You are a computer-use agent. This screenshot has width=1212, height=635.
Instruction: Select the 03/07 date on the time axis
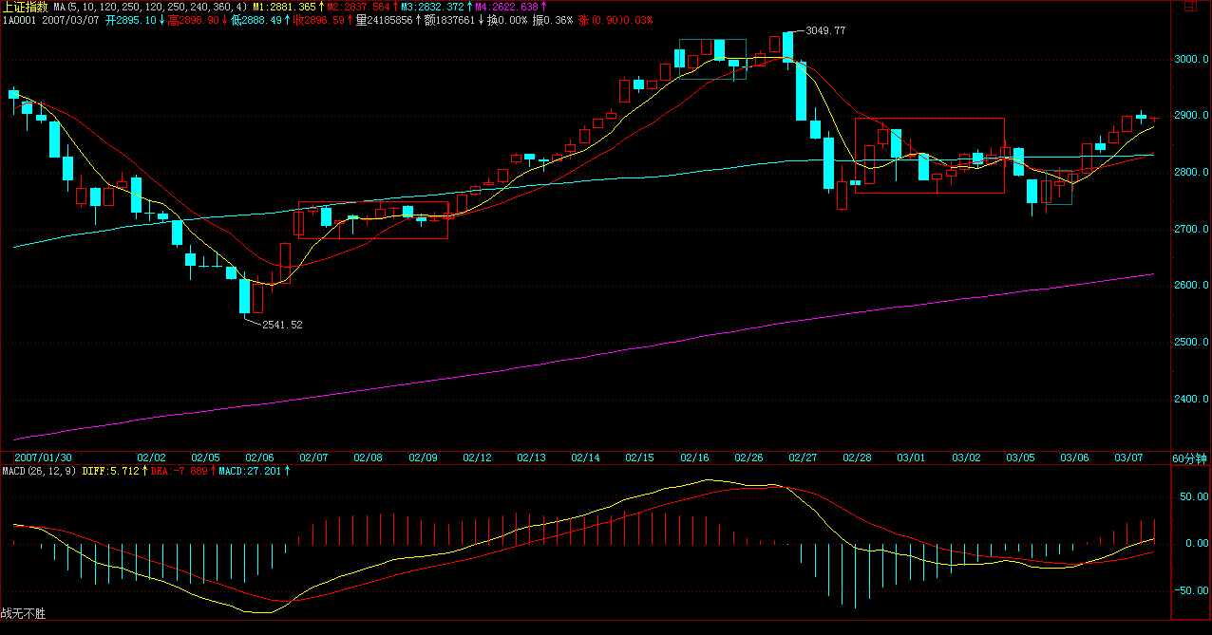click(1128, 458)
